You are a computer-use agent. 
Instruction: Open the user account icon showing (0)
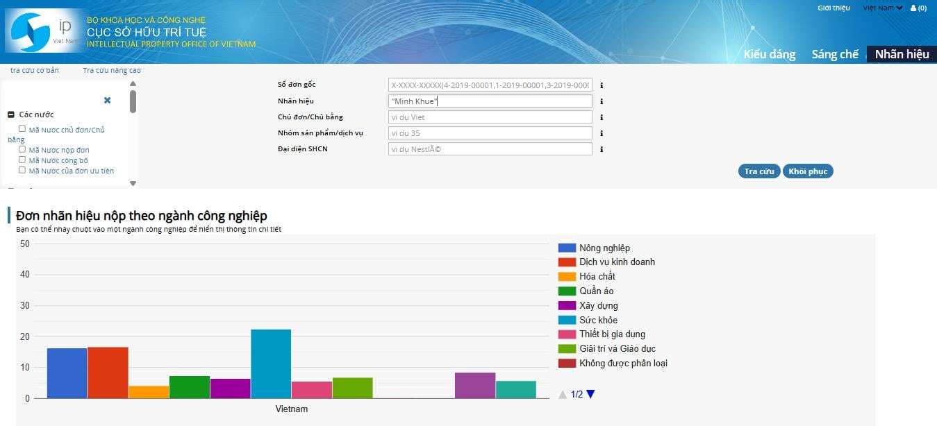(918, 8)
